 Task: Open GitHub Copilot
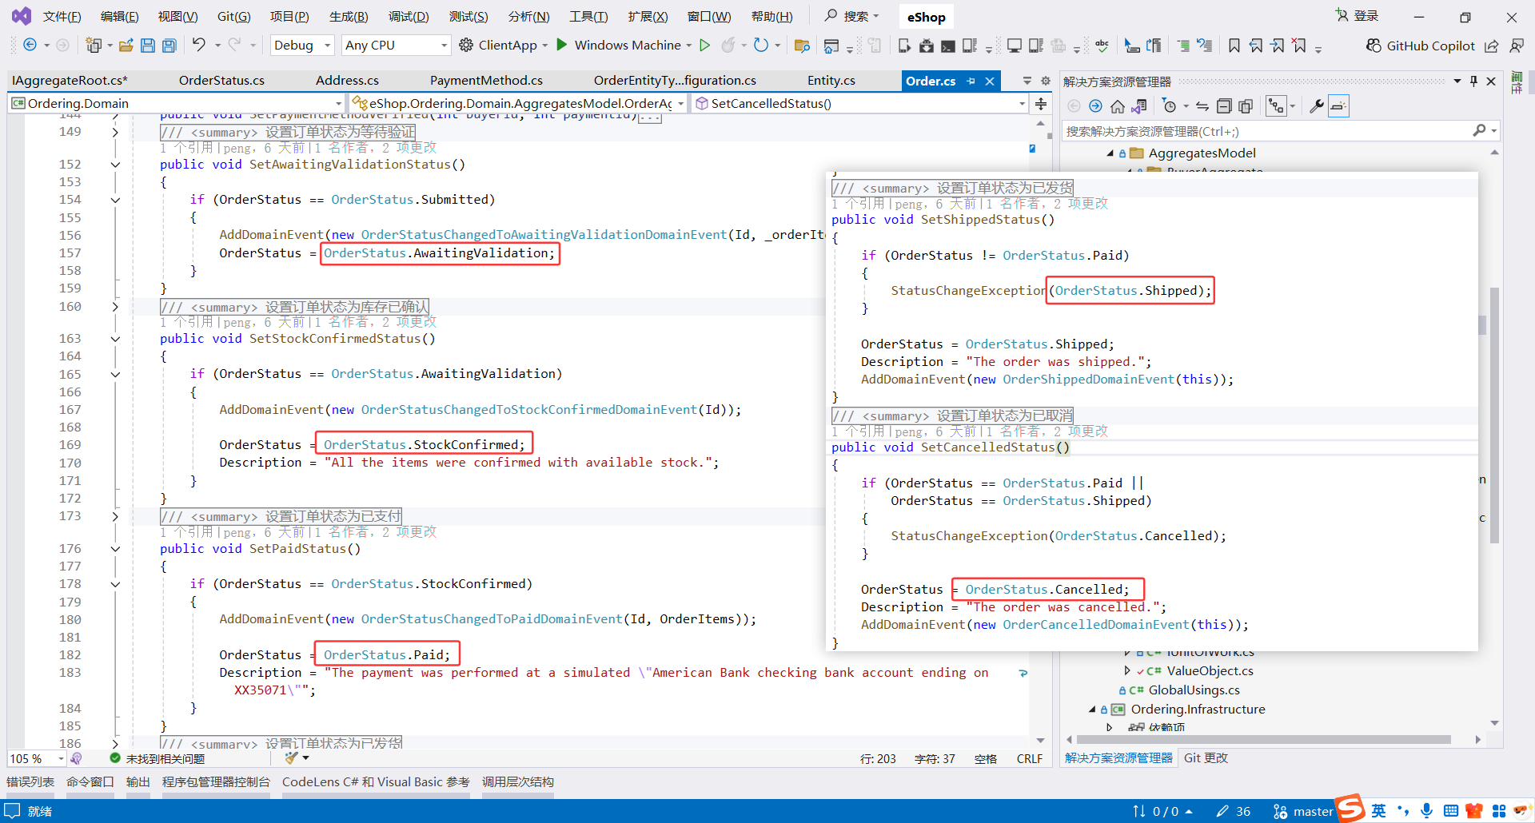(1421, 46)
